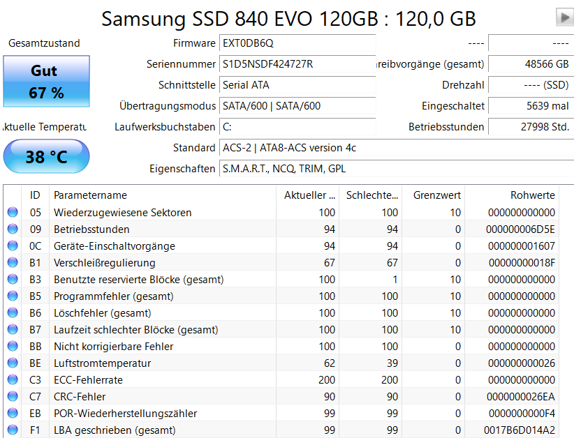The height and width of the screenshot is (438, 574).
Task: Click status orb for ECC-Fehlerrate row
Action: tap(13, 380)
